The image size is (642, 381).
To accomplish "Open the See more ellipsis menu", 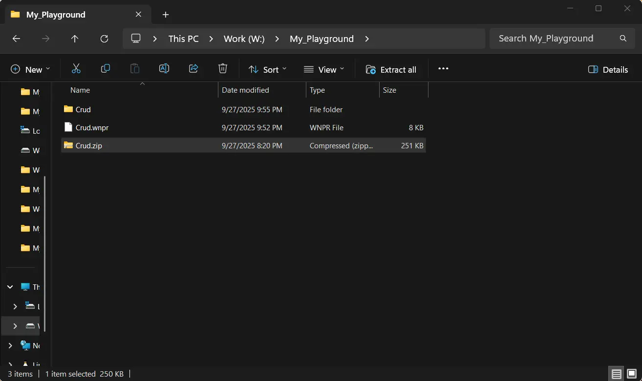I will click(443, 69).
